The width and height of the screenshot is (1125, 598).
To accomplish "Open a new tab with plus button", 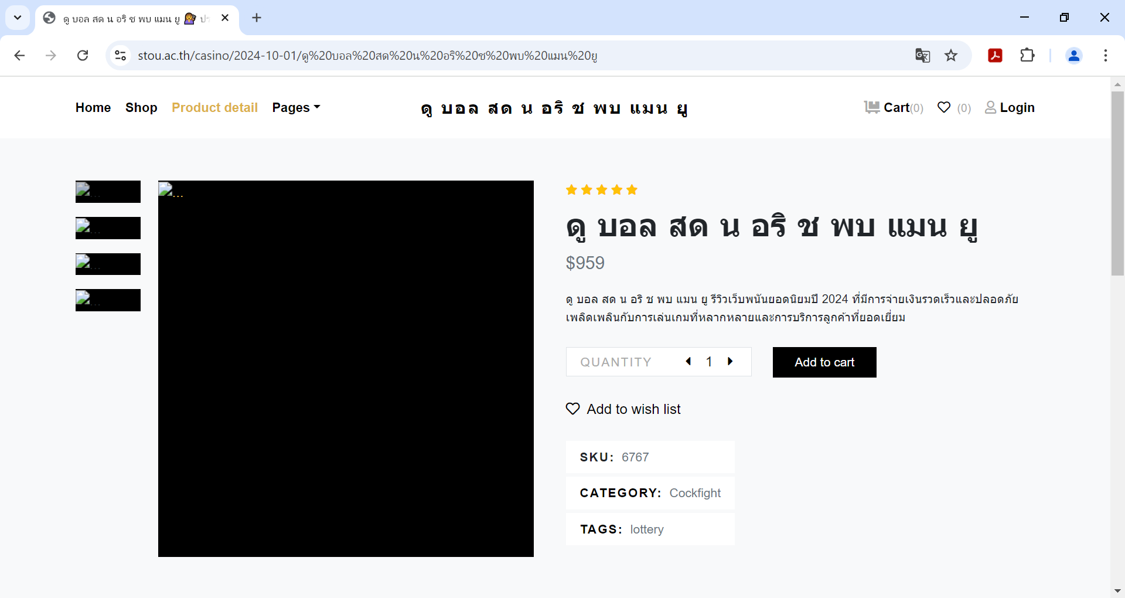I will 257,18.
